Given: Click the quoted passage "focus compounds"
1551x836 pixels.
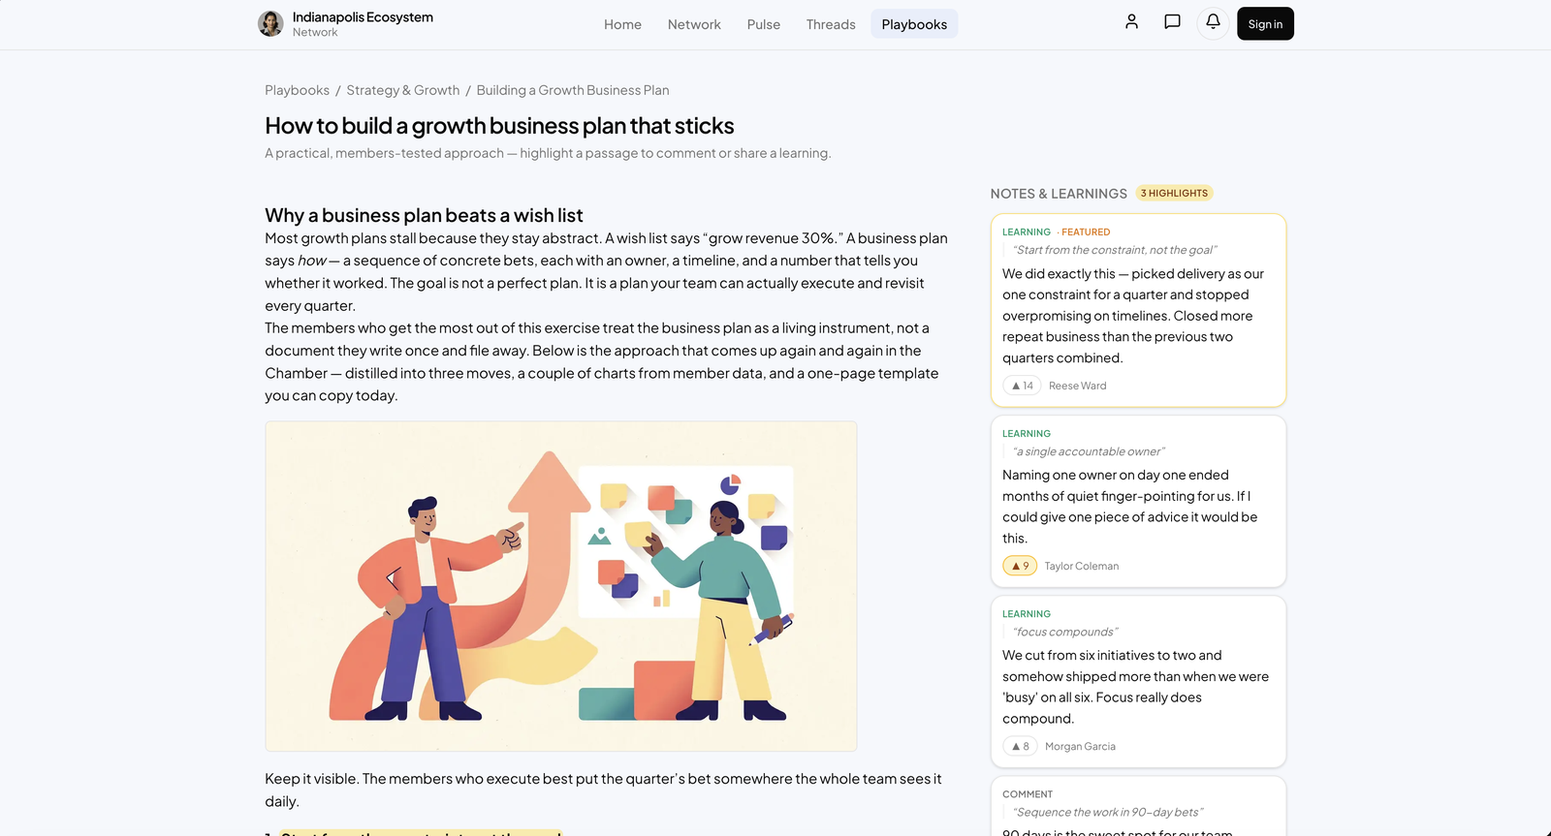Looking at the screenshot, I should point(1065,632).
